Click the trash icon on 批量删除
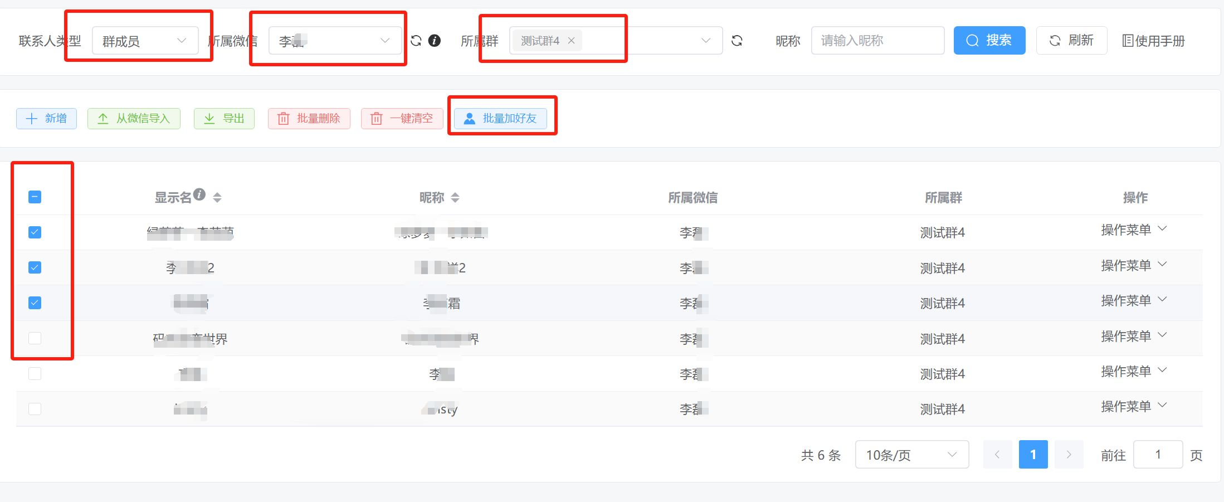 point(283,118)
